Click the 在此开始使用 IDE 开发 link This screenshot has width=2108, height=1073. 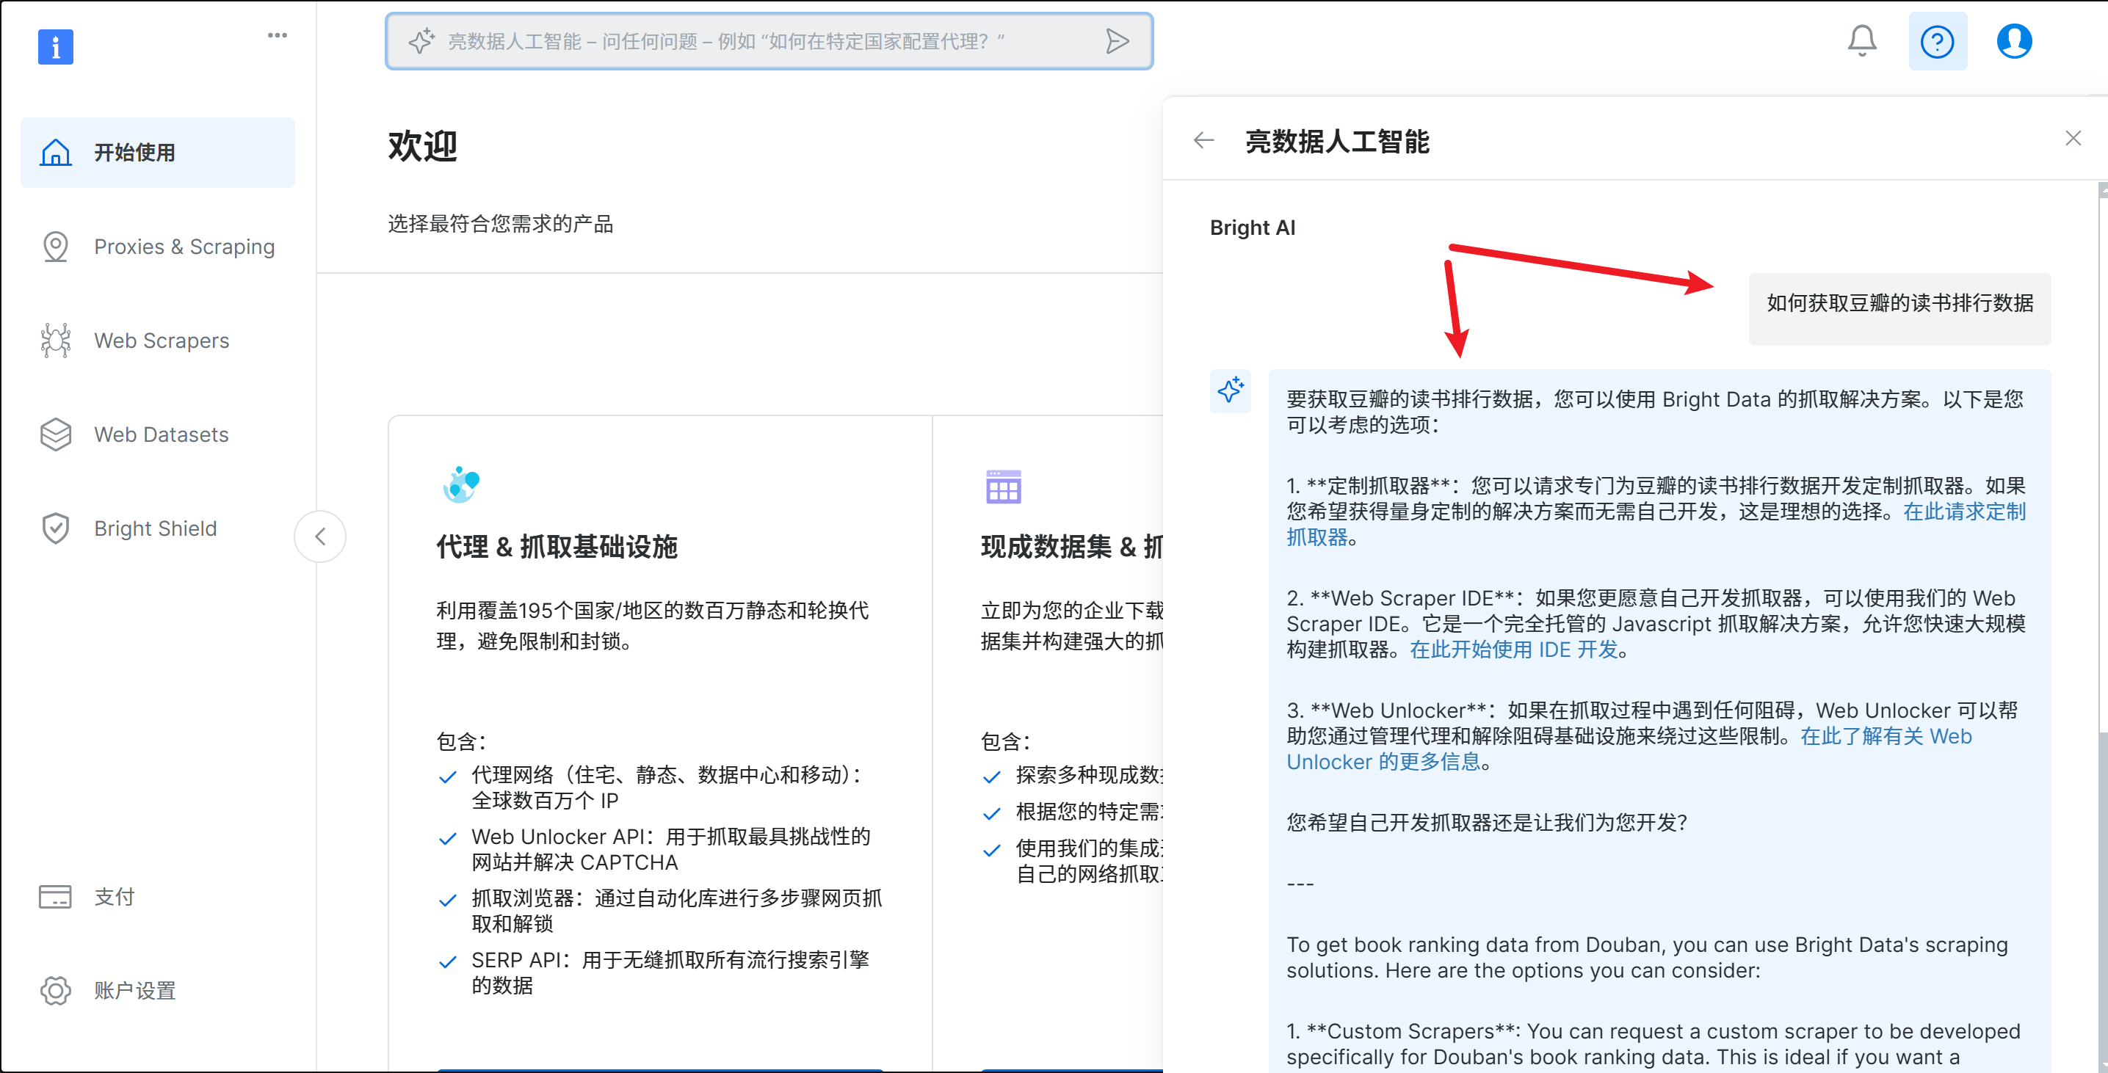1514,650
